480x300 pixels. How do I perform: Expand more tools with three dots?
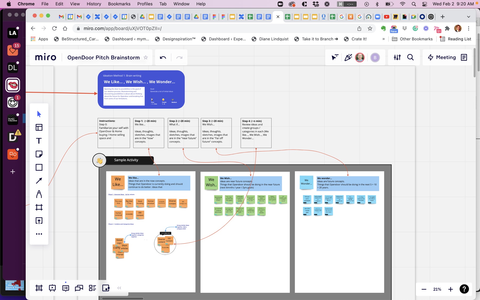point(39,234)
